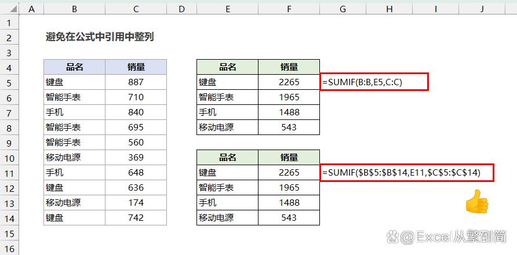The width and height of the screenshot is (517, 255).
Task: Click the SUMIF(B:B,E5,C:C) formula text
Action: pyautogui.click(x=362, y=82)
